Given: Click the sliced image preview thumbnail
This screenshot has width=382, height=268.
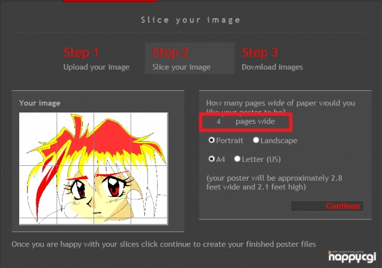Looking at the screenshot, I should coord(93,169).
